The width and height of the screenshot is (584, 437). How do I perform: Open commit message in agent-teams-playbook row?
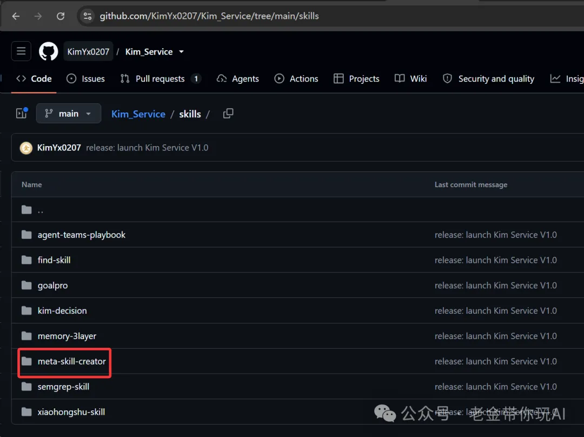coord(496,235)
